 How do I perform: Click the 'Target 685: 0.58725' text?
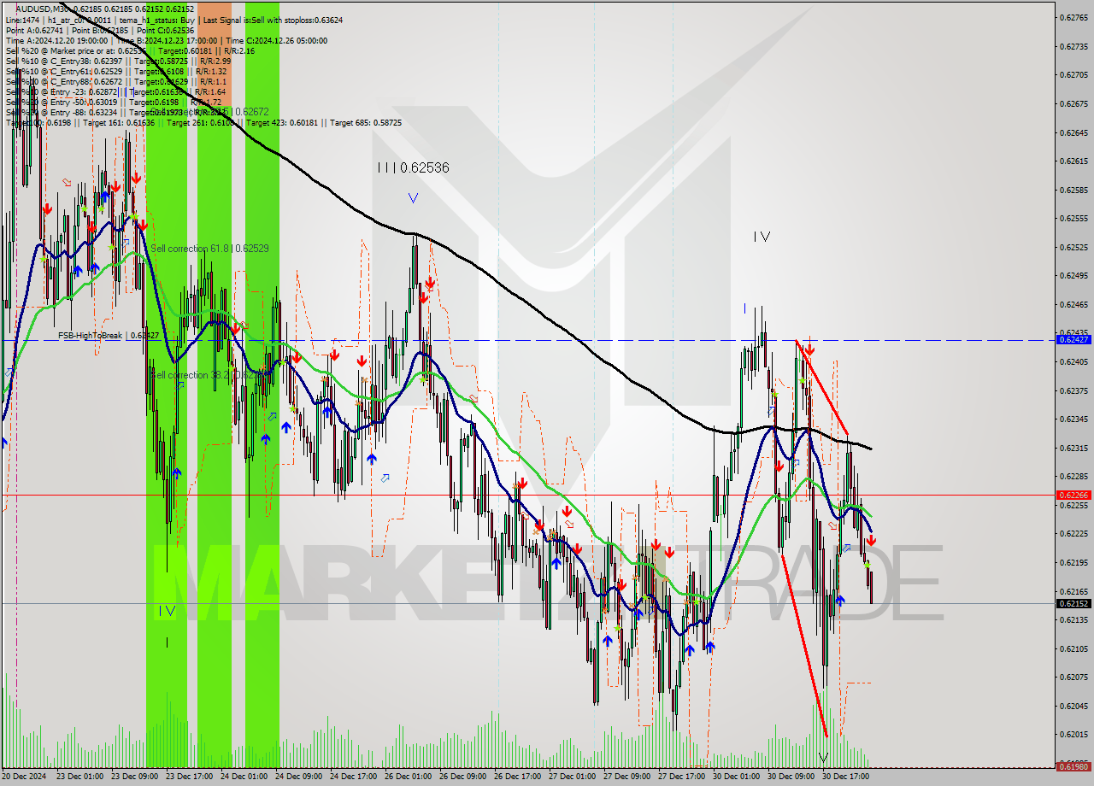coord(366,123)
